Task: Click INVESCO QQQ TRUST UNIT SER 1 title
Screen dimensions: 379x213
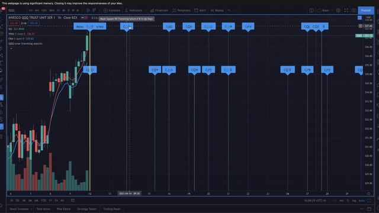Action: (31, 18)
